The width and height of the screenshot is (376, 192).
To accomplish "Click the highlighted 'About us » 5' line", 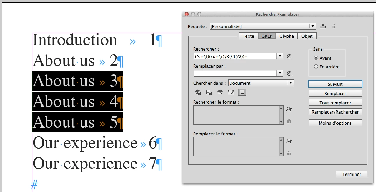I will (78, 122).
